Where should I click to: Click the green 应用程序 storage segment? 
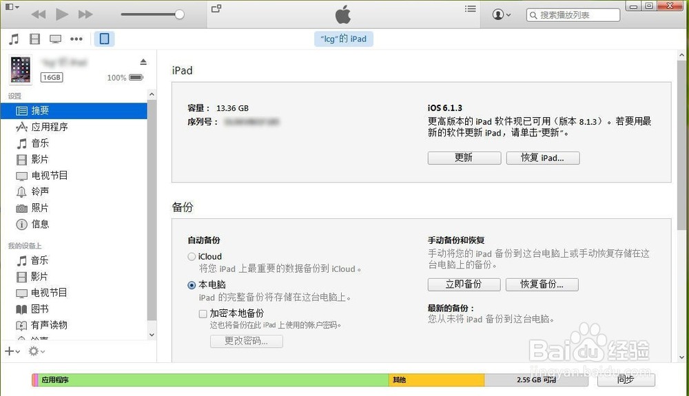pyautogui.click(x=214, y=380)
